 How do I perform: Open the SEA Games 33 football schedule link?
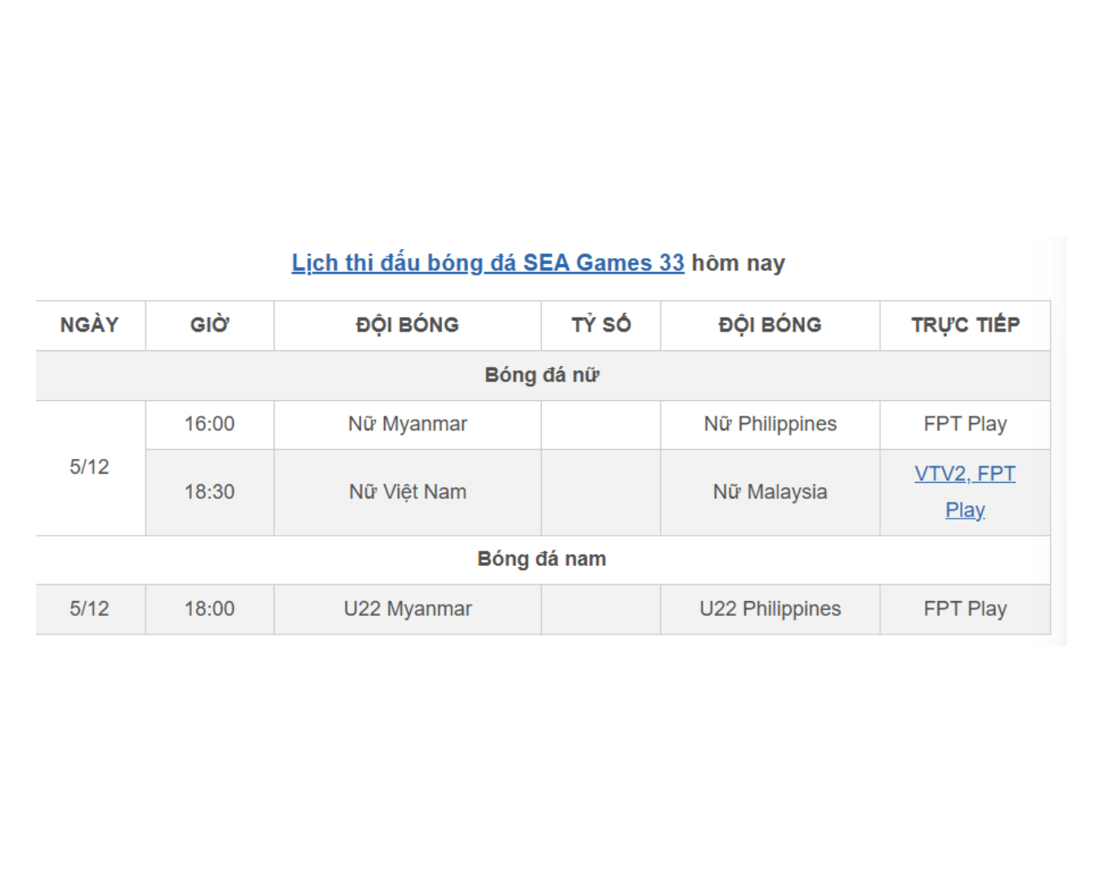coord(488,263)
